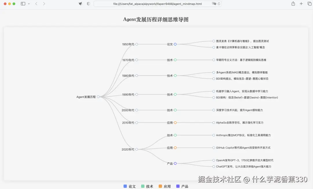Click the Agent发展历程 root node label

click(x=85, y=97)
